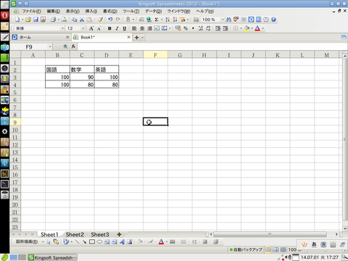Insert new sheet with plus beside Sheet3
The image size is (348, 261).
119,234
